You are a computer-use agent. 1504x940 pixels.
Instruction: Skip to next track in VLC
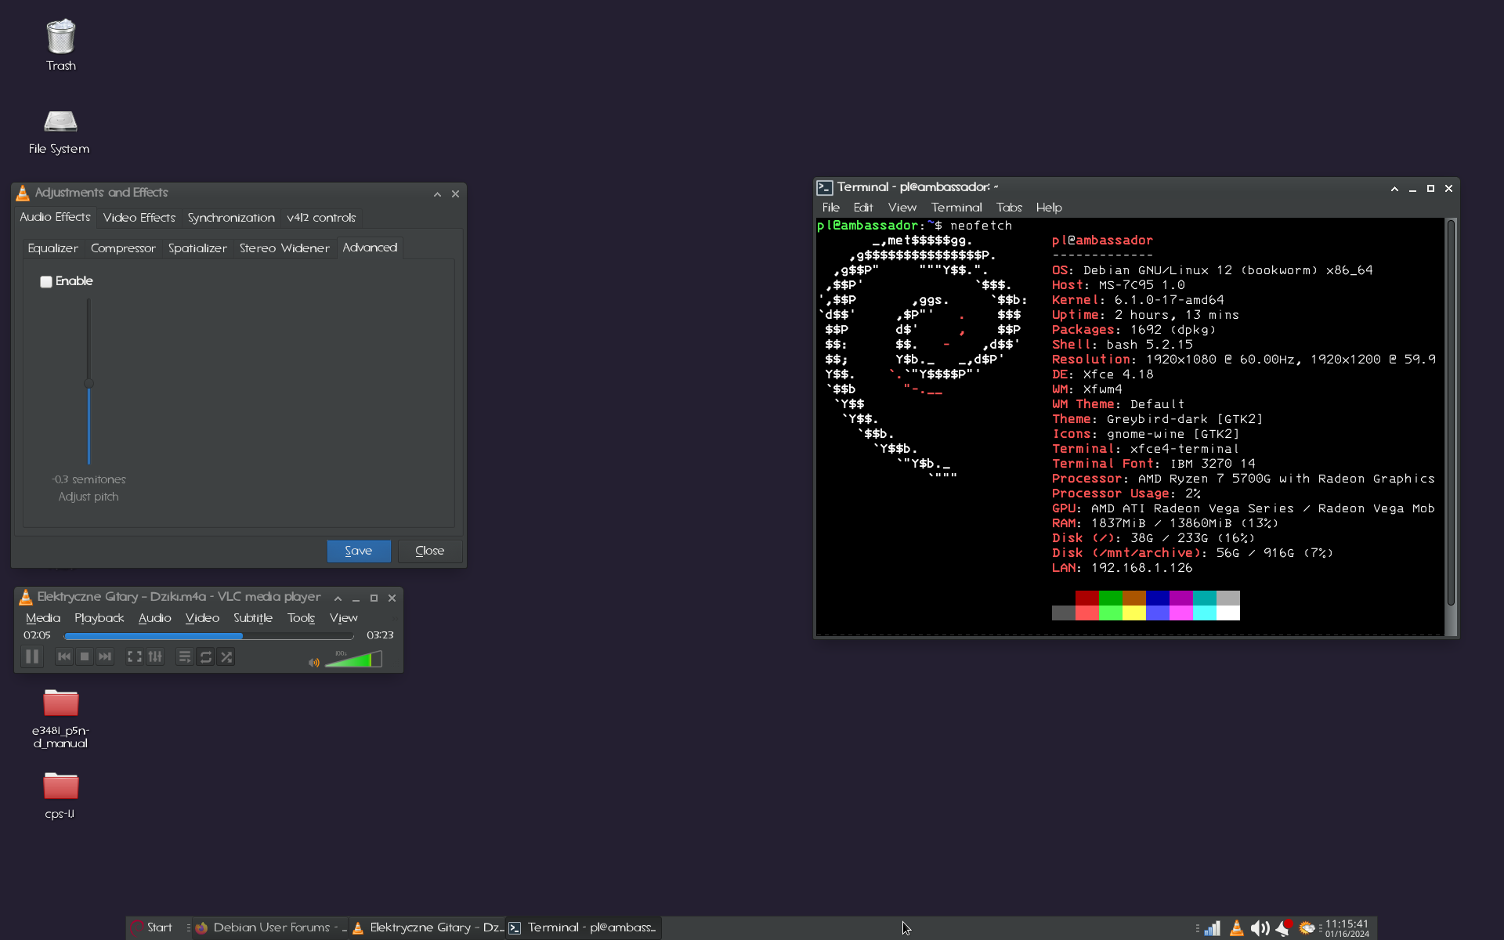105,656
